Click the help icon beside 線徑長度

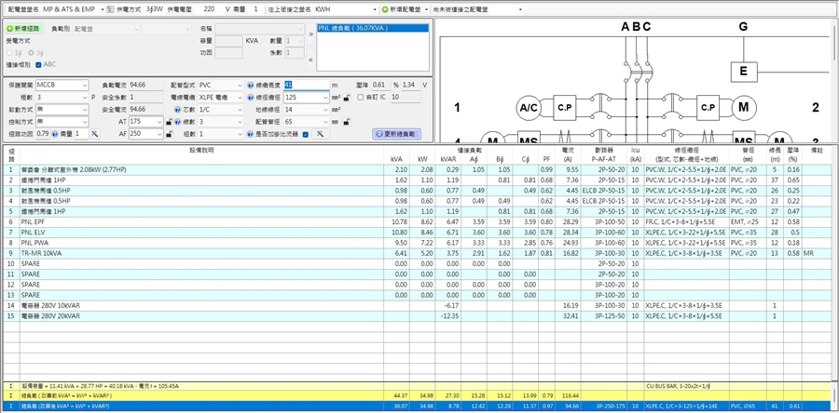250,85
